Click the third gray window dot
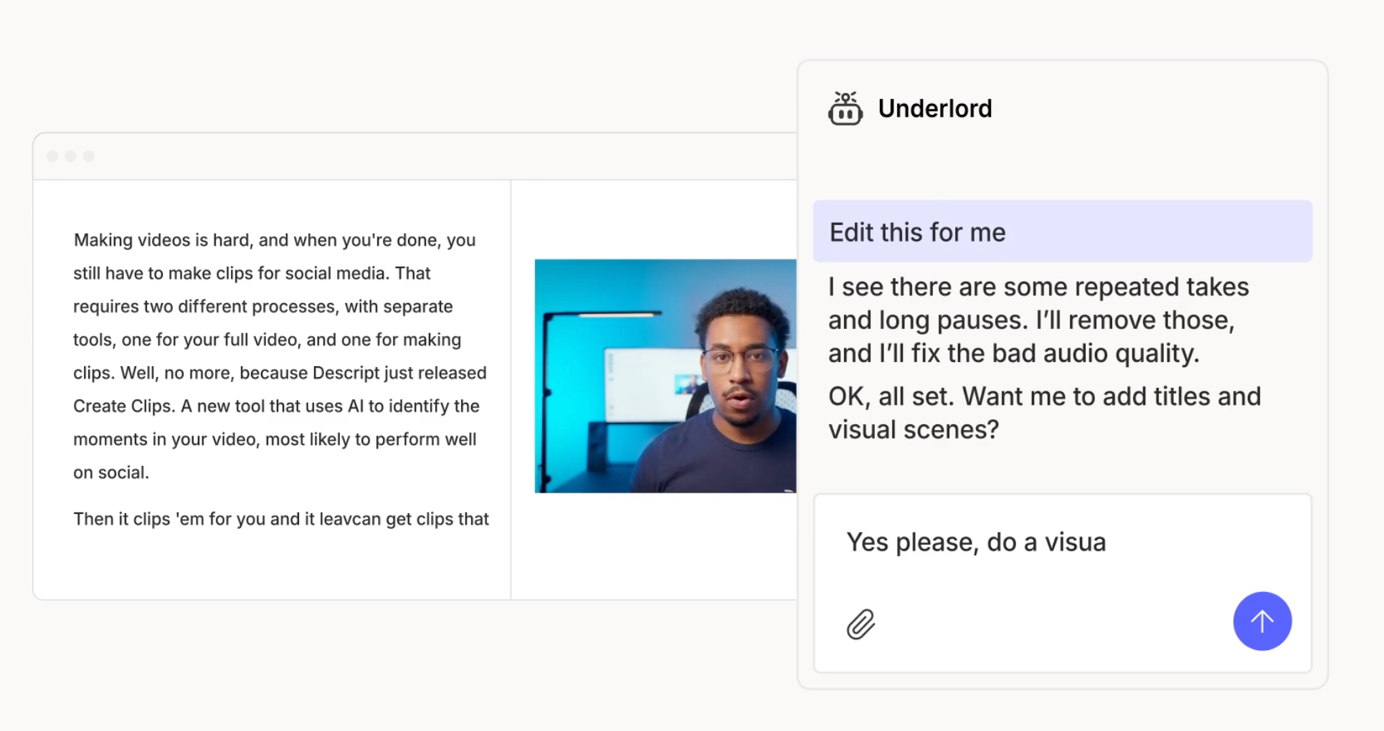 click(88, 156)
